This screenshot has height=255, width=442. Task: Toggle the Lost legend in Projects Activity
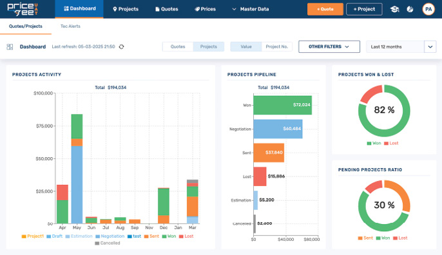(186, 236)
